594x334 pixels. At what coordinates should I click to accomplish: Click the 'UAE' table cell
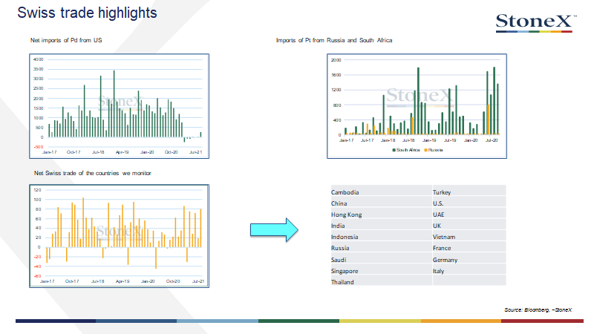pyautogui.click(x=469, y=212)
